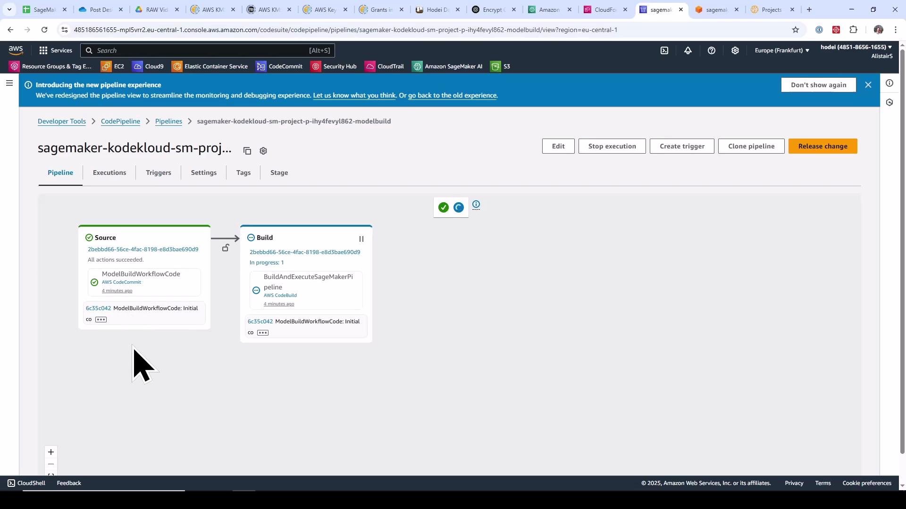Expand Build commit message ellipsis
This screenshot has width=906, height=509.
pos(263,333)
